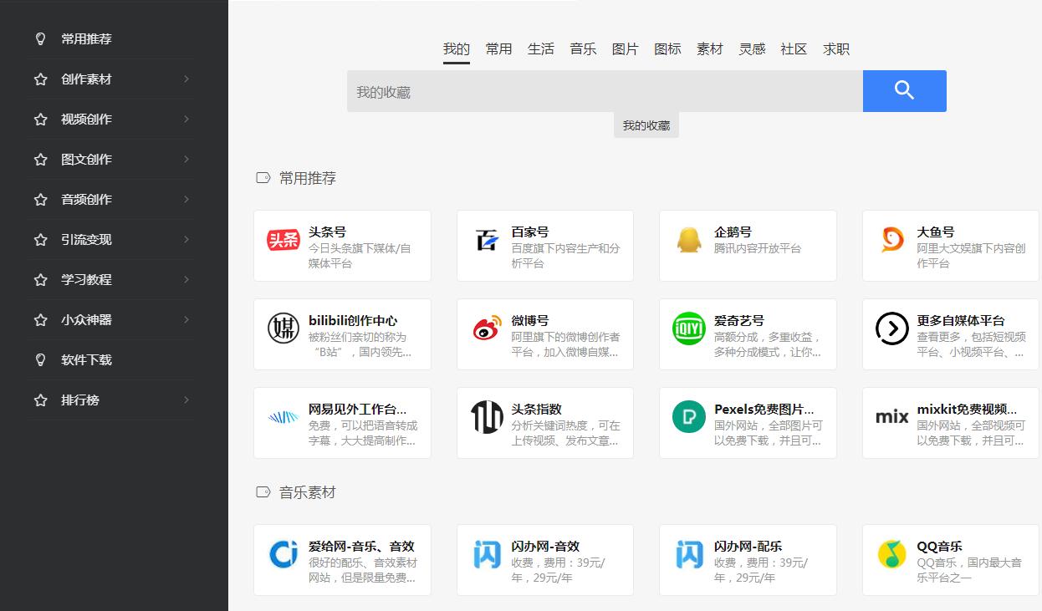Open 大鱼号 via its fish logo icon
The height and width of the screenshot is (611, 1042).
[x=891, y=238]
